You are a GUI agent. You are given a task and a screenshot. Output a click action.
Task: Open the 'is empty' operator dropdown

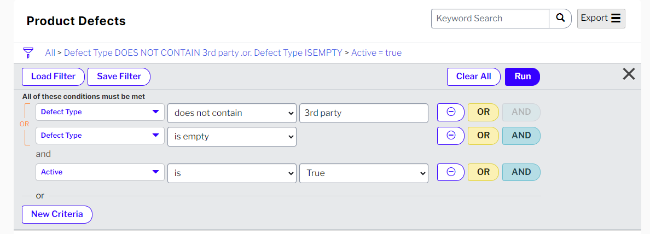coord(232,137)
